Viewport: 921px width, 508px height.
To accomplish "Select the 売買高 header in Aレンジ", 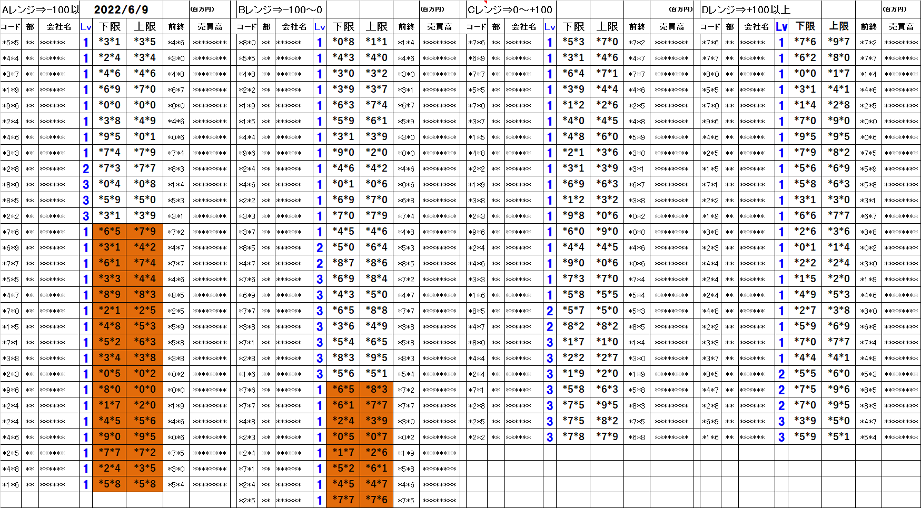I will 210,26.
